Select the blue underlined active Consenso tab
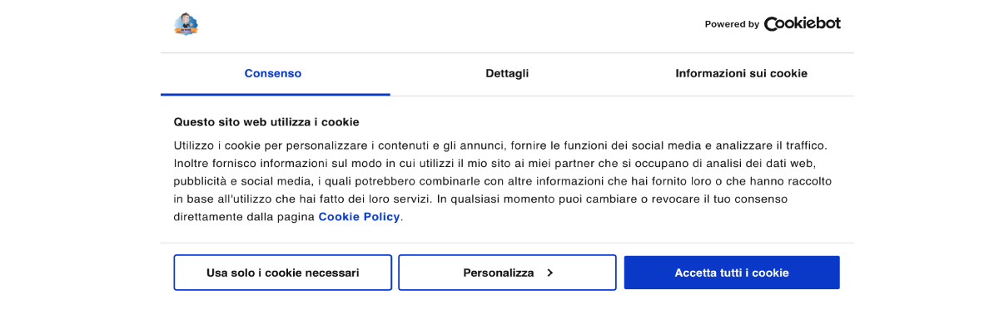The height and width of the screenshot is (320, 999). [x=273, y=74]
